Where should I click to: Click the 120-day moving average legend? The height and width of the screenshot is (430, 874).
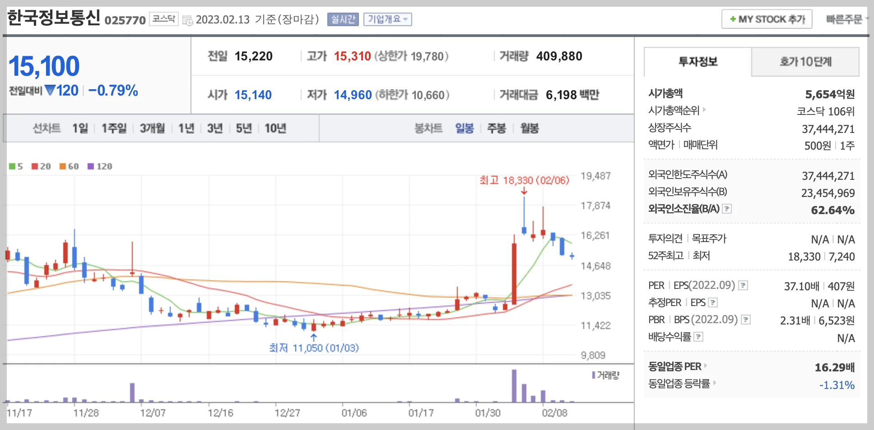100,166
